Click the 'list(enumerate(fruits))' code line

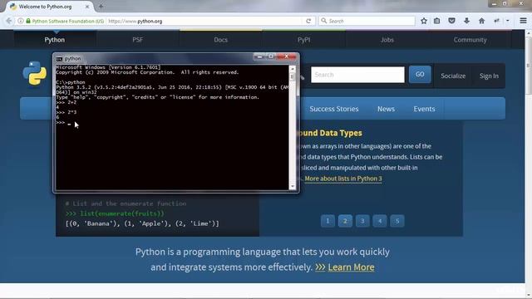tap(115, 213)
